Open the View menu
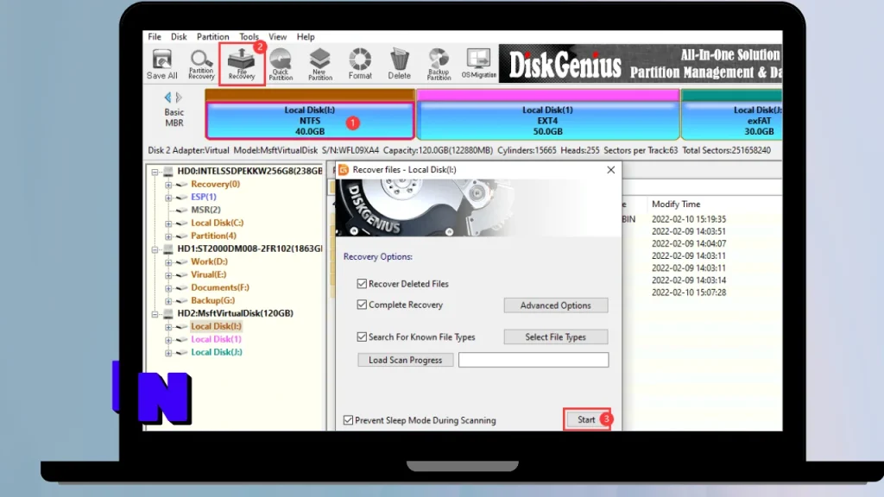884x497 pixels. [277, 36]
